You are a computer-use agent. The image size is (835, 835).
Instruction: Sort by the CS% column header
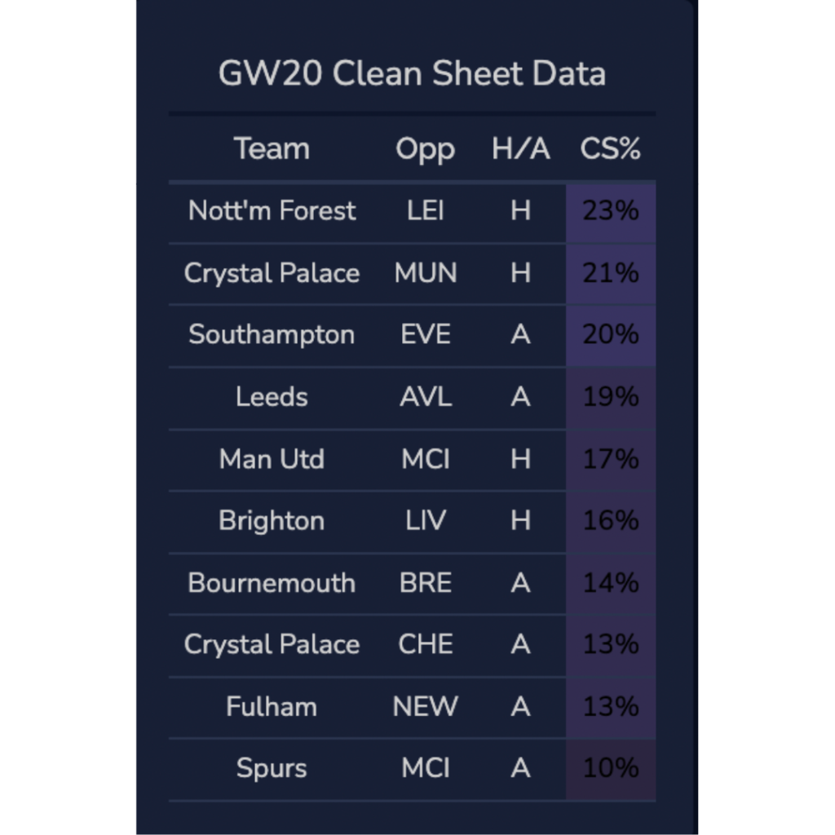pyautogui.click(x=610, y=148)
